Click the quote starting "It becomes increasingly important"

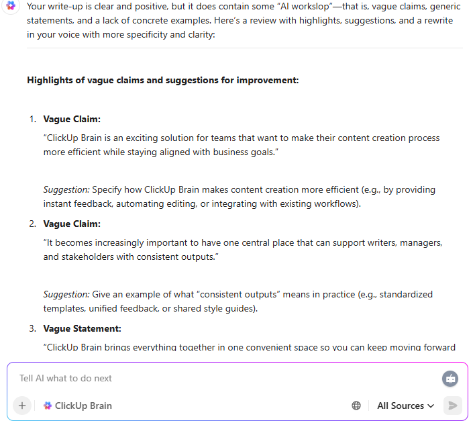242,249
